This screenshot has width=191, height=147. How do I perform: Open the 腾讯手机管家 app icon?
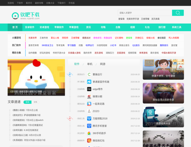pos(89,126)
